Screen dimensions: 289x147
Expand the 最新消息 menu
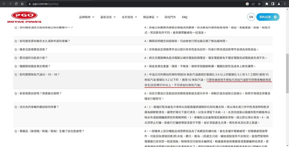coord(108,17)
